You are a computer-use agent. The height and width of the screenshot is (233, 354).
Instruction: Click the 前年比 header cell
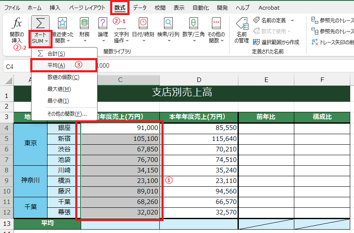(266, 117)
